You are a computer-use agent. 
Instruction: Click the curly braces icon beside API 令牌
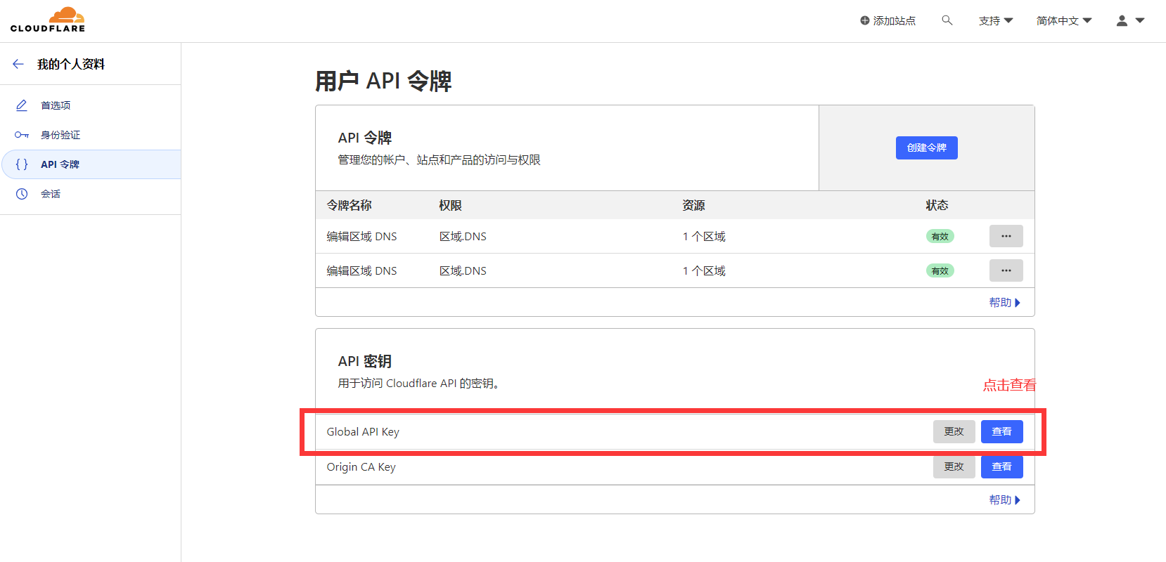(x=22, y=164)
